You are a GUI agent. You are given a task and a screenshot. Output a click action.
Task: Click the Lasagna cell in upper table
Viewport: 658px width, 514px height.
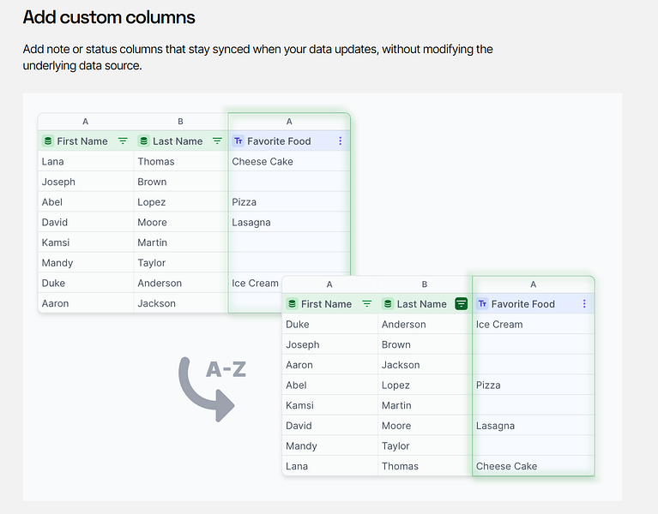pyautogui.click(x=289, y=222)
